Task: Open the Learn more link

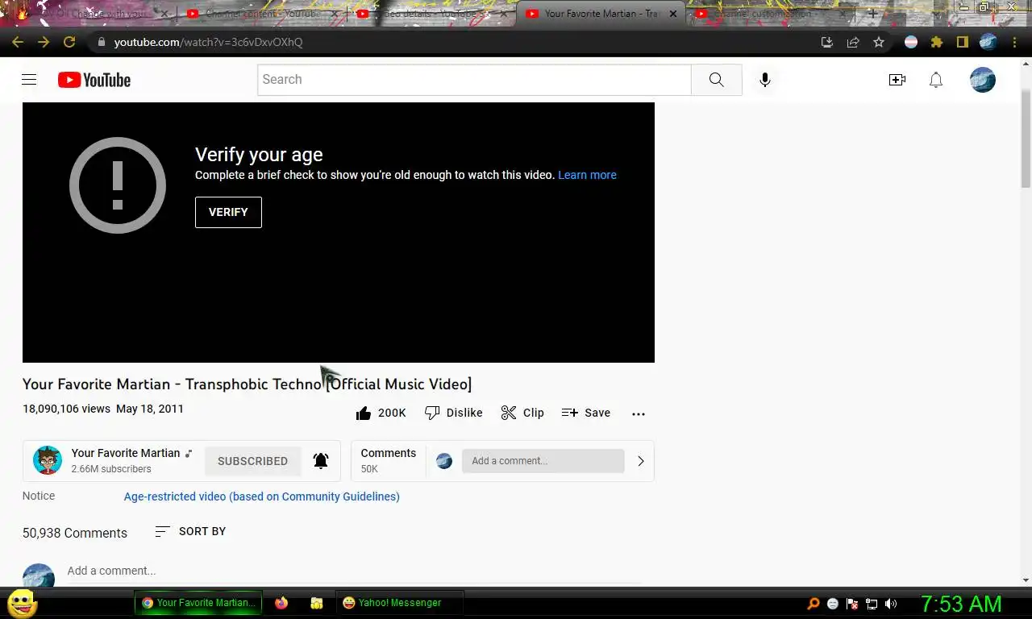Action: pos(587,175)
